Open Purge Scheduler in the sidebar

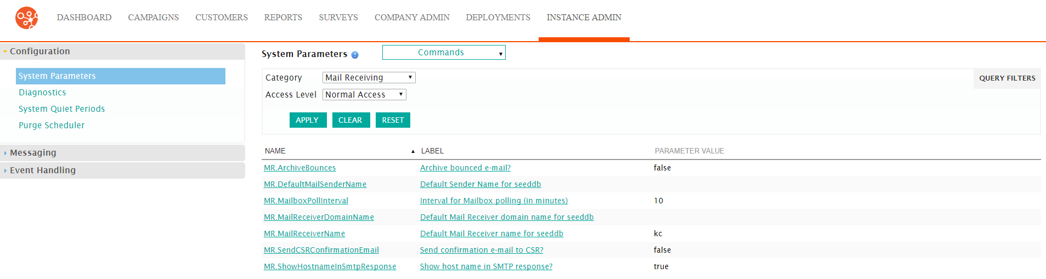click(52, 126)
